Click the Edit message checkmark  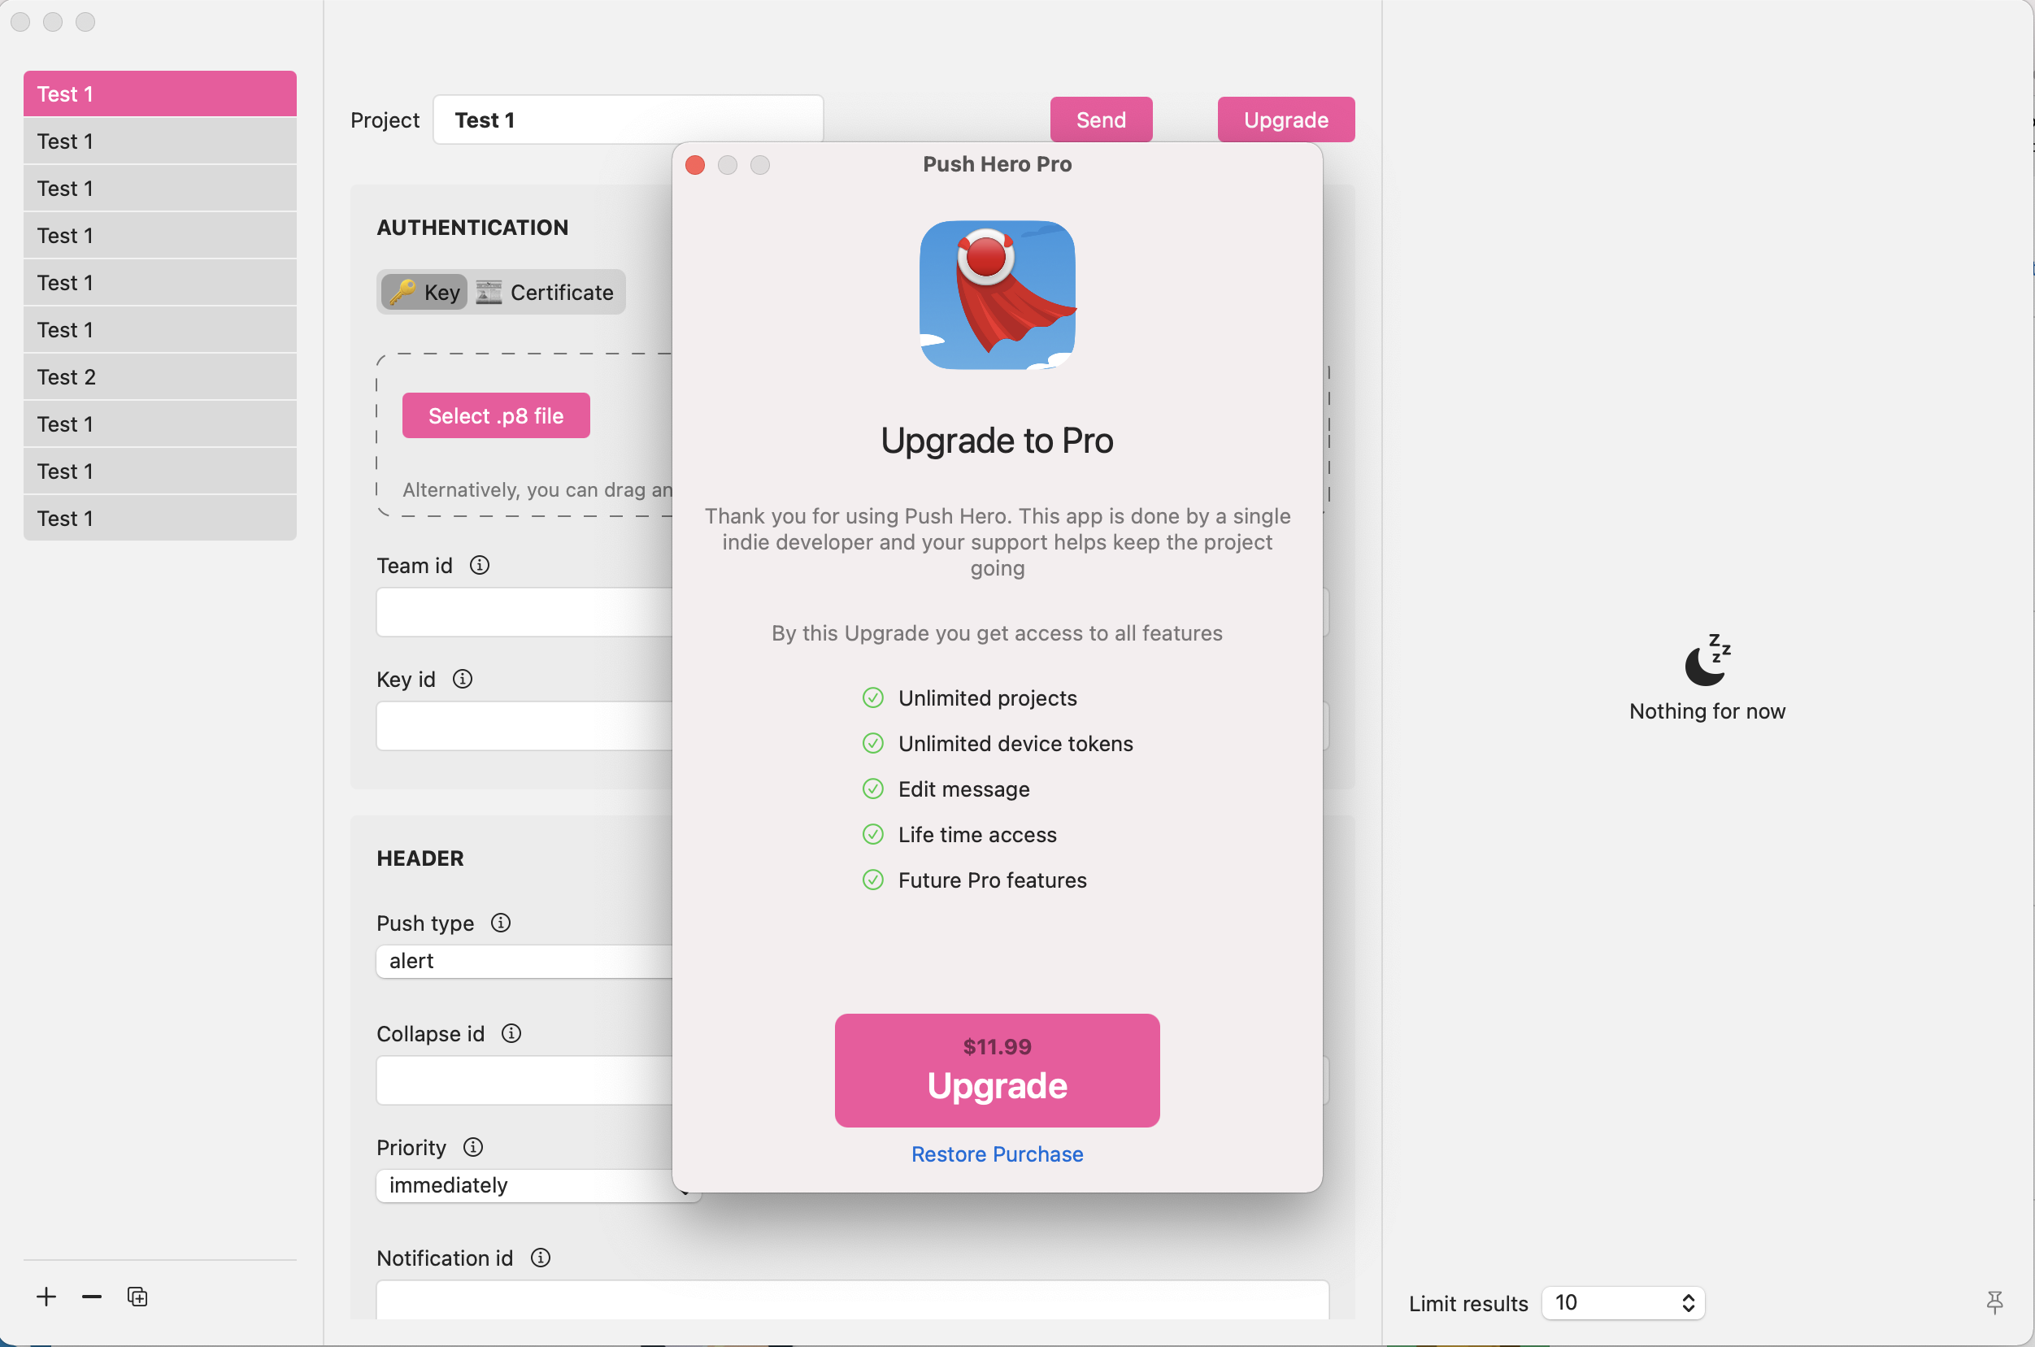click(x=872, y=789)
